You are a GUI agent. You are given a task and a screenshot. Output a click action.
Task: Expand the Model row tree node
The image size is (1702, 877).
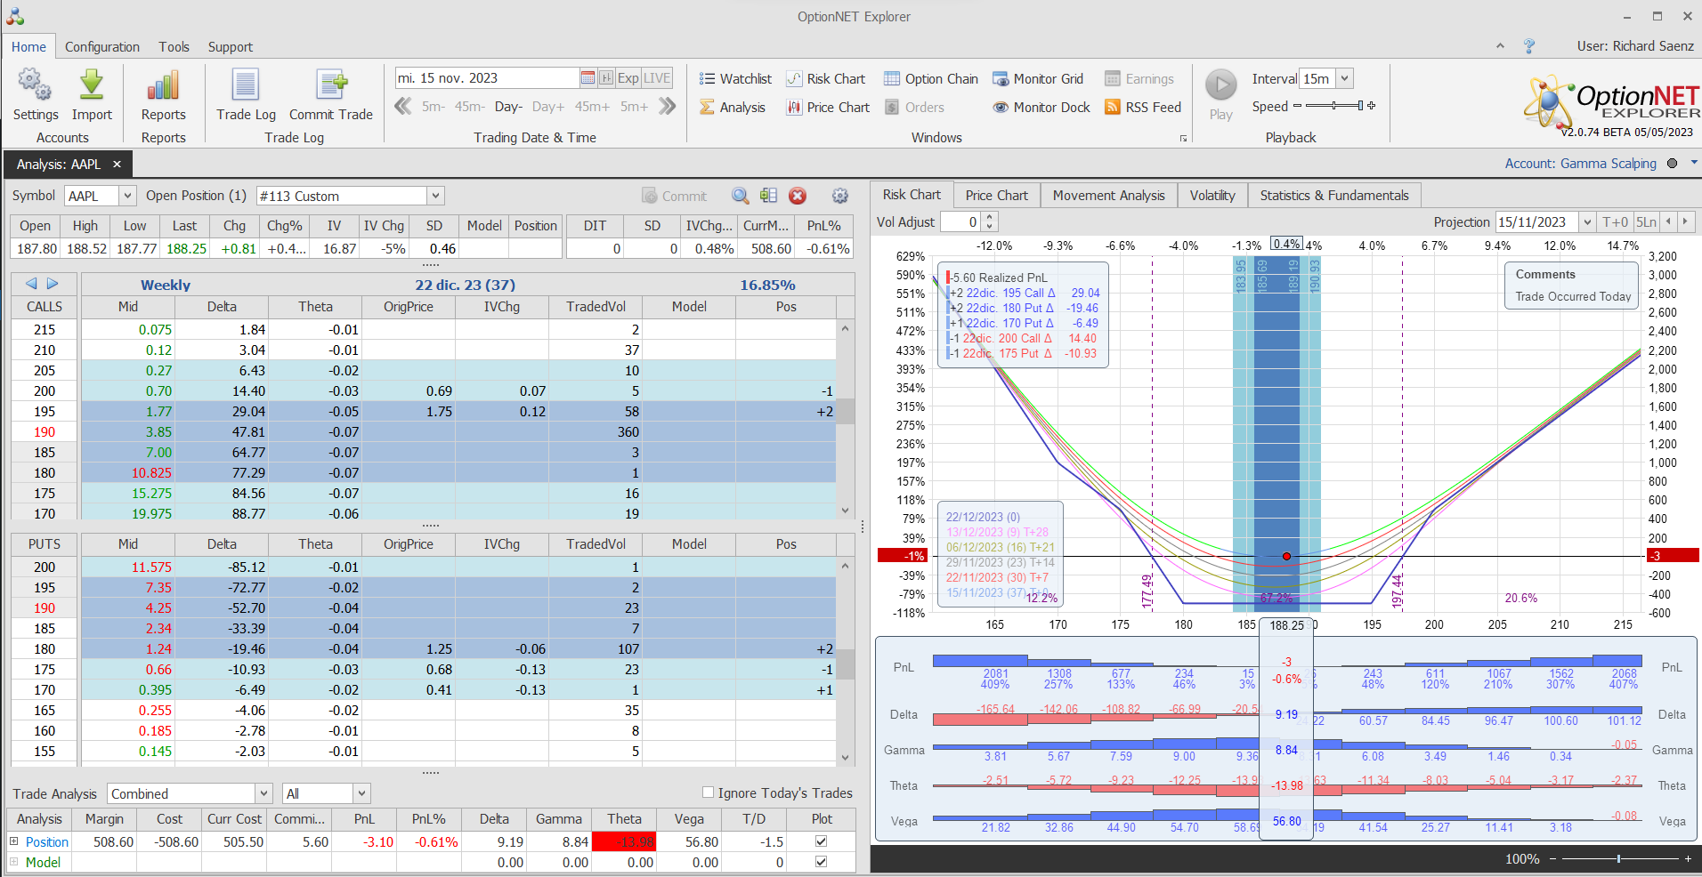click(14, 862)
